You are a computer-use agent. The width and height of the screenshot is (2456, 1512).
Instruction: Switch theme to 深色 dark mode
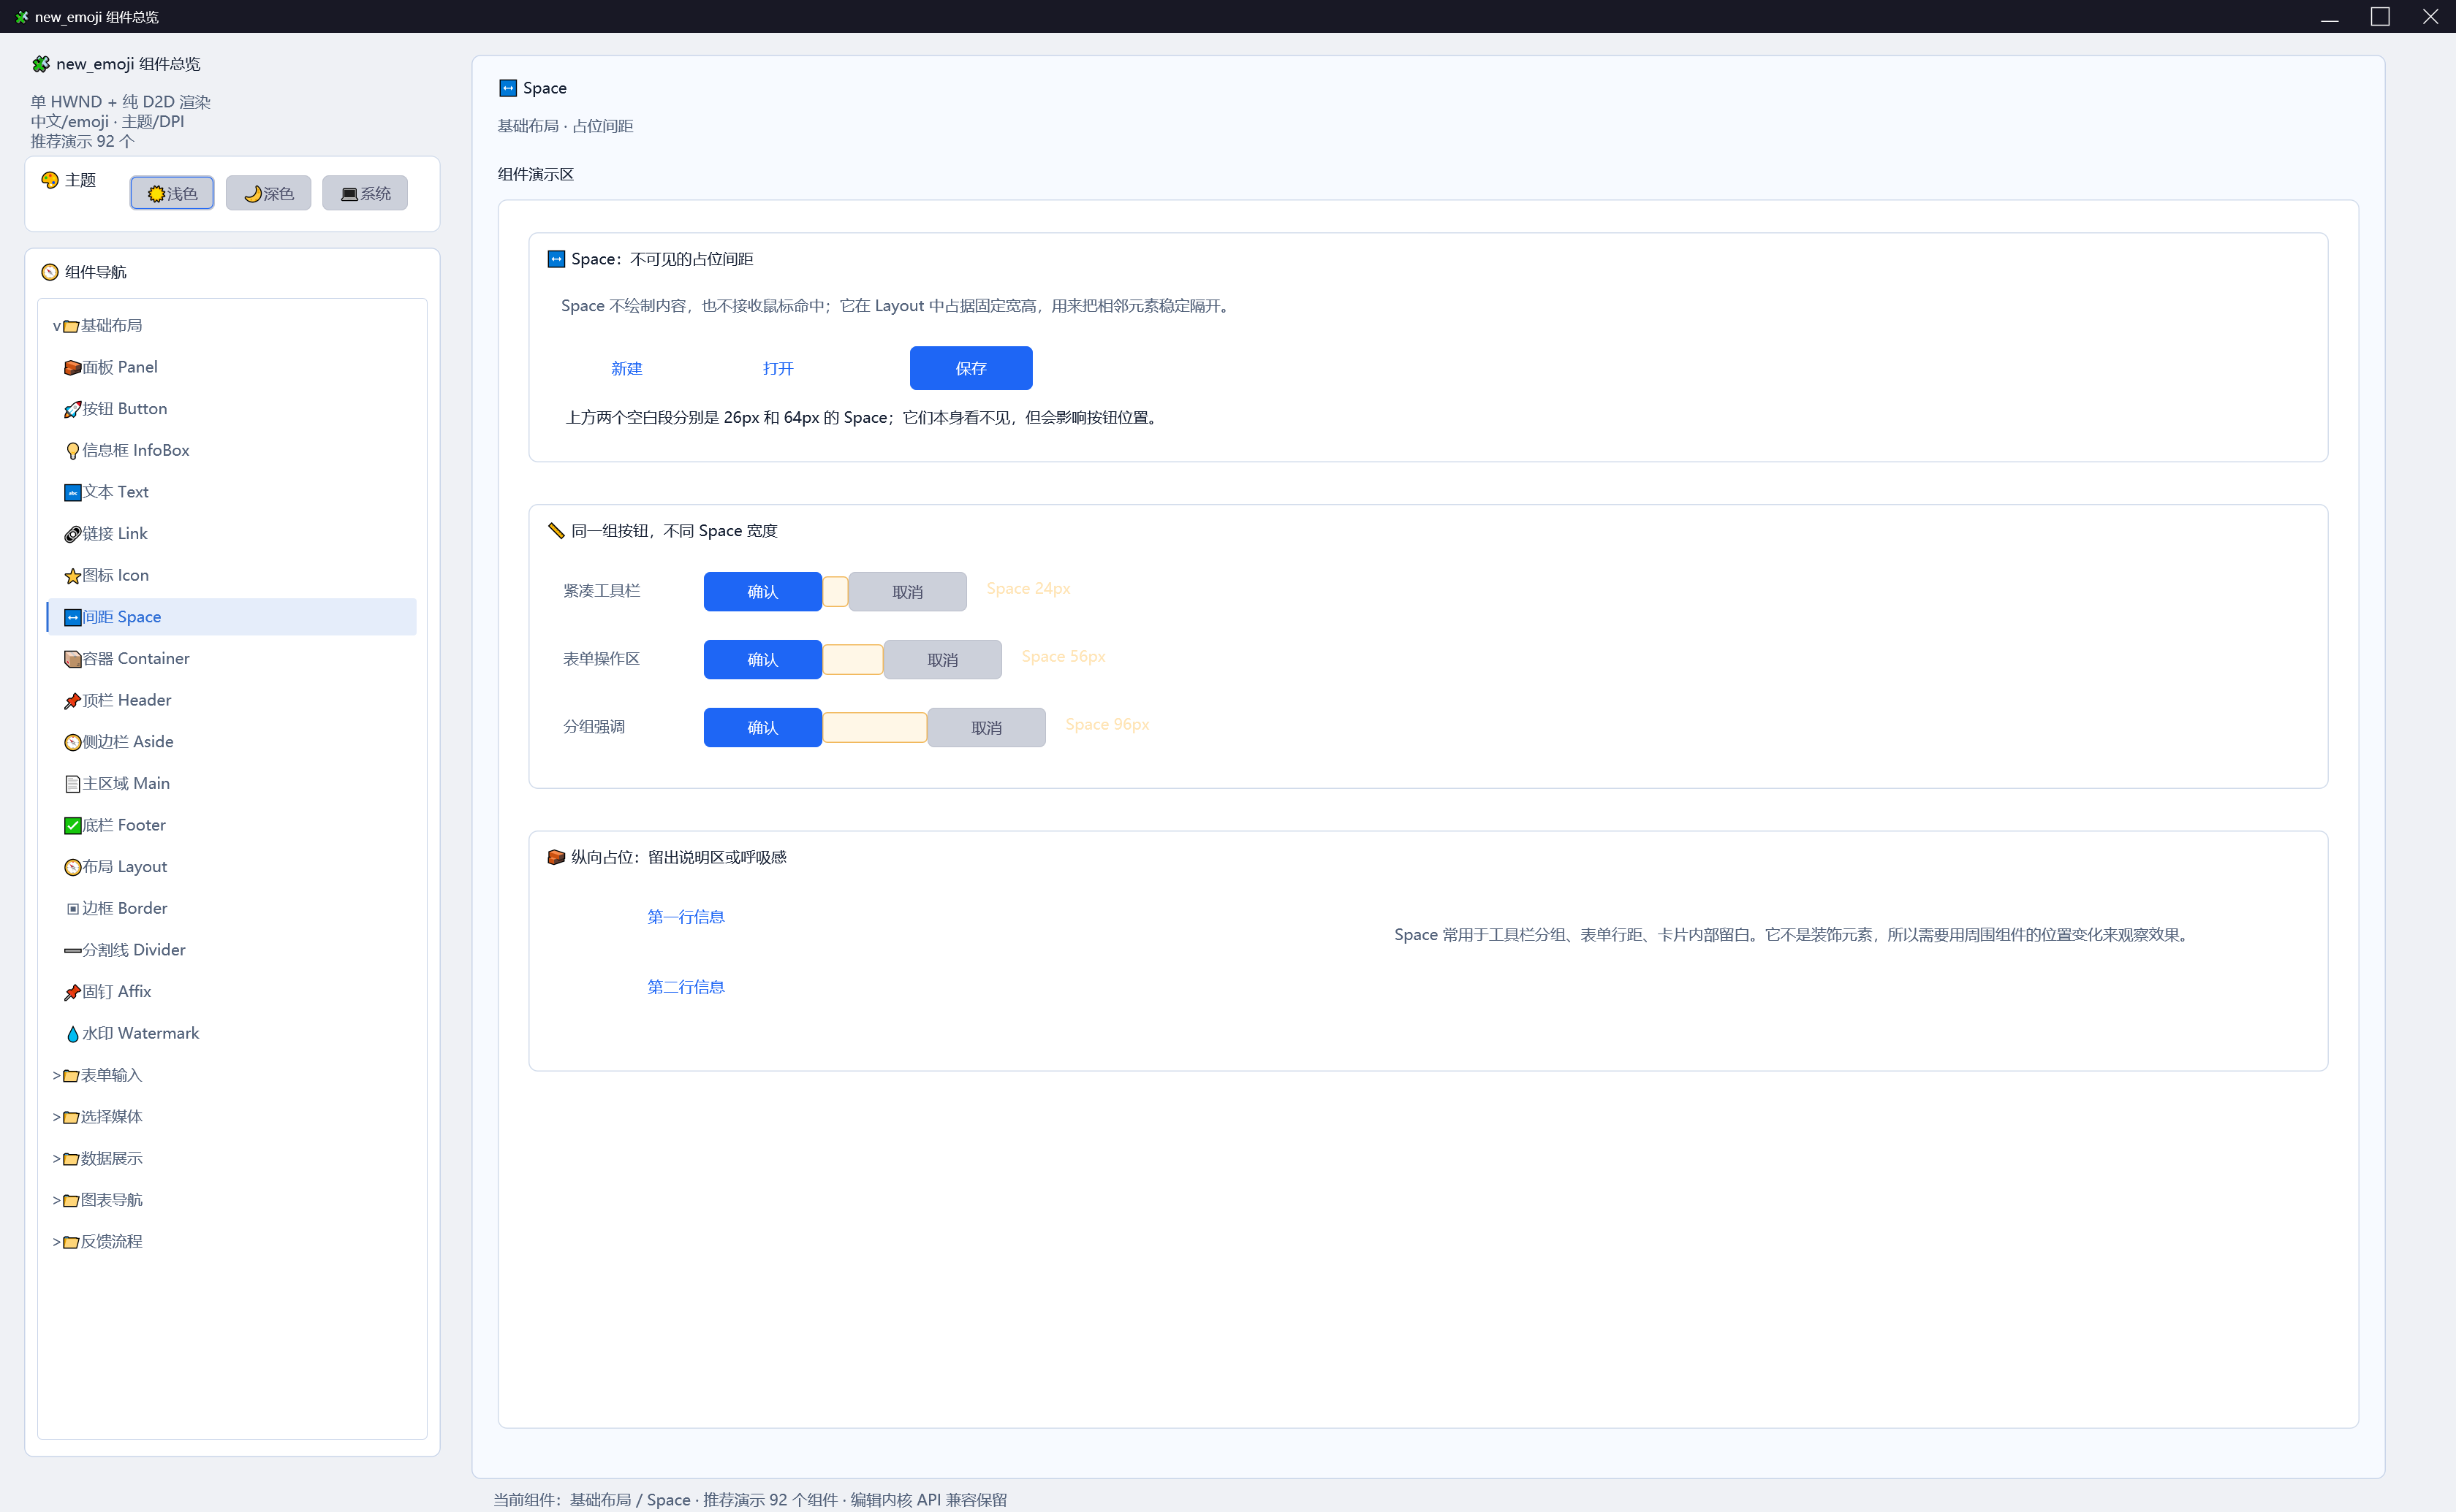[x=268, y=193]
